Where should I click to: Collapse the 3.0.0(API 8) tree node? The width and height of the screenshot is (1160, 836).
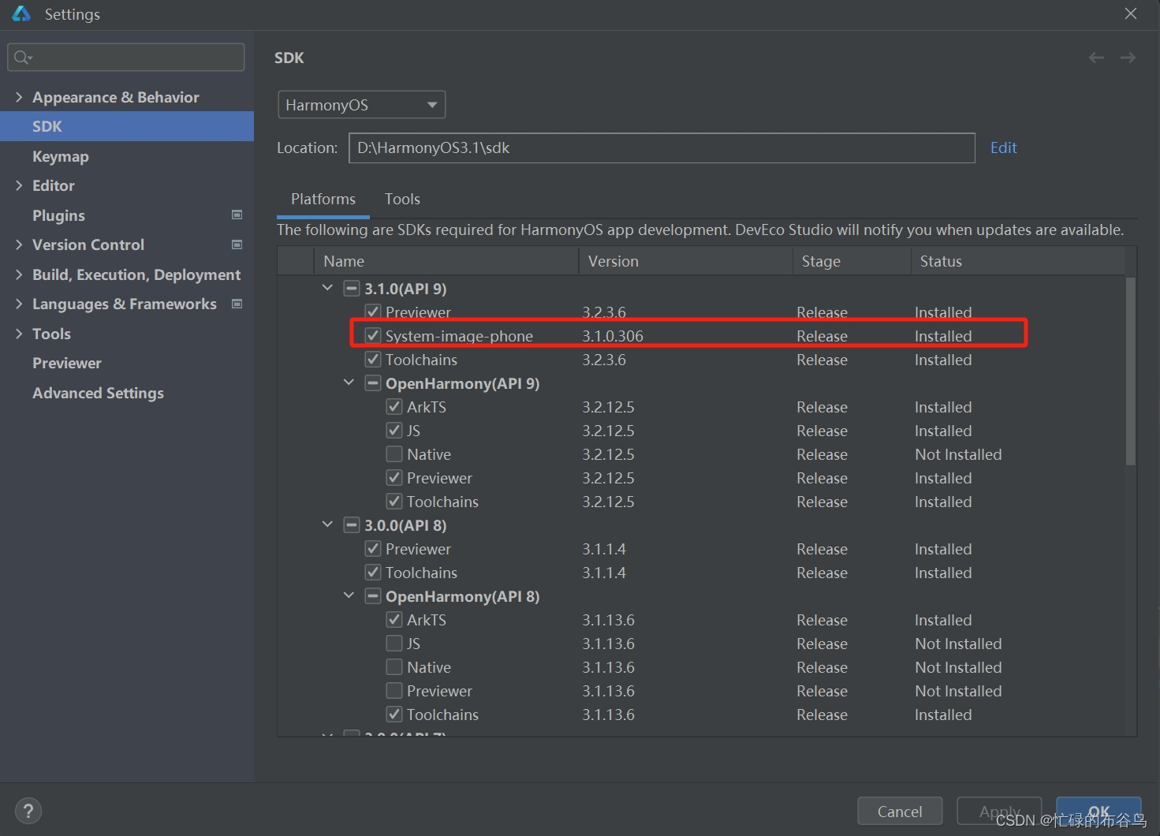point(327,524)
